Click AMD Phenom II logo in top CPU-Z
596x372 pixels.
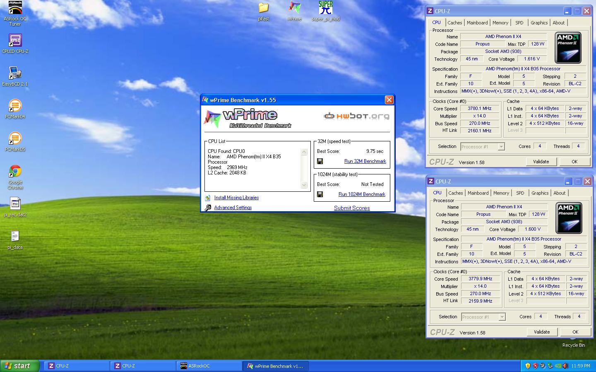pos(568,48)
